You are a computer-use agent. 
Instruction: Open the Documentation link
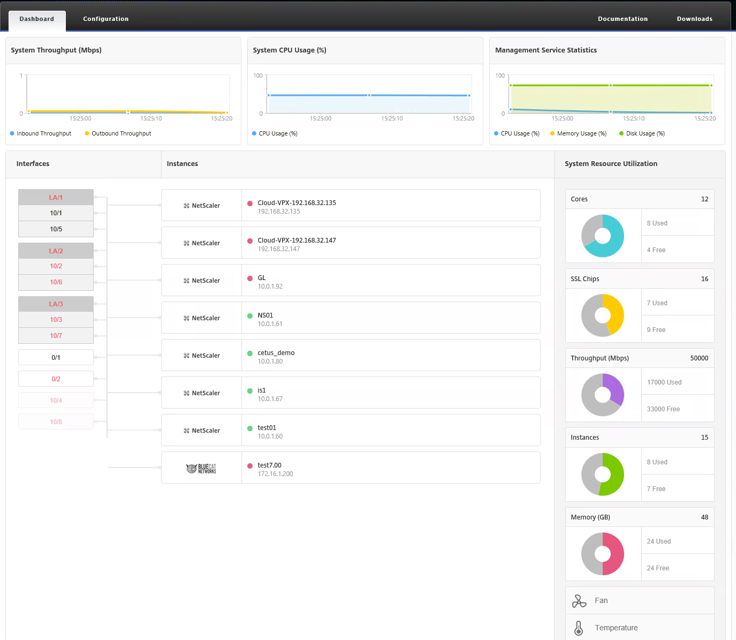(623, 19)
